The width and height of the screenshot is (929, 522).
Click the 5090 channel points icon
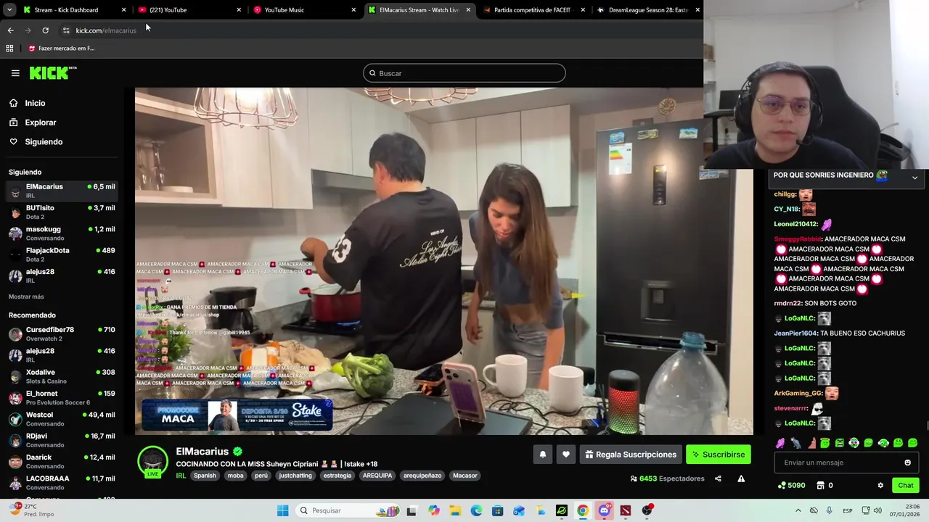pyautogui.click(x=782, y=485)
